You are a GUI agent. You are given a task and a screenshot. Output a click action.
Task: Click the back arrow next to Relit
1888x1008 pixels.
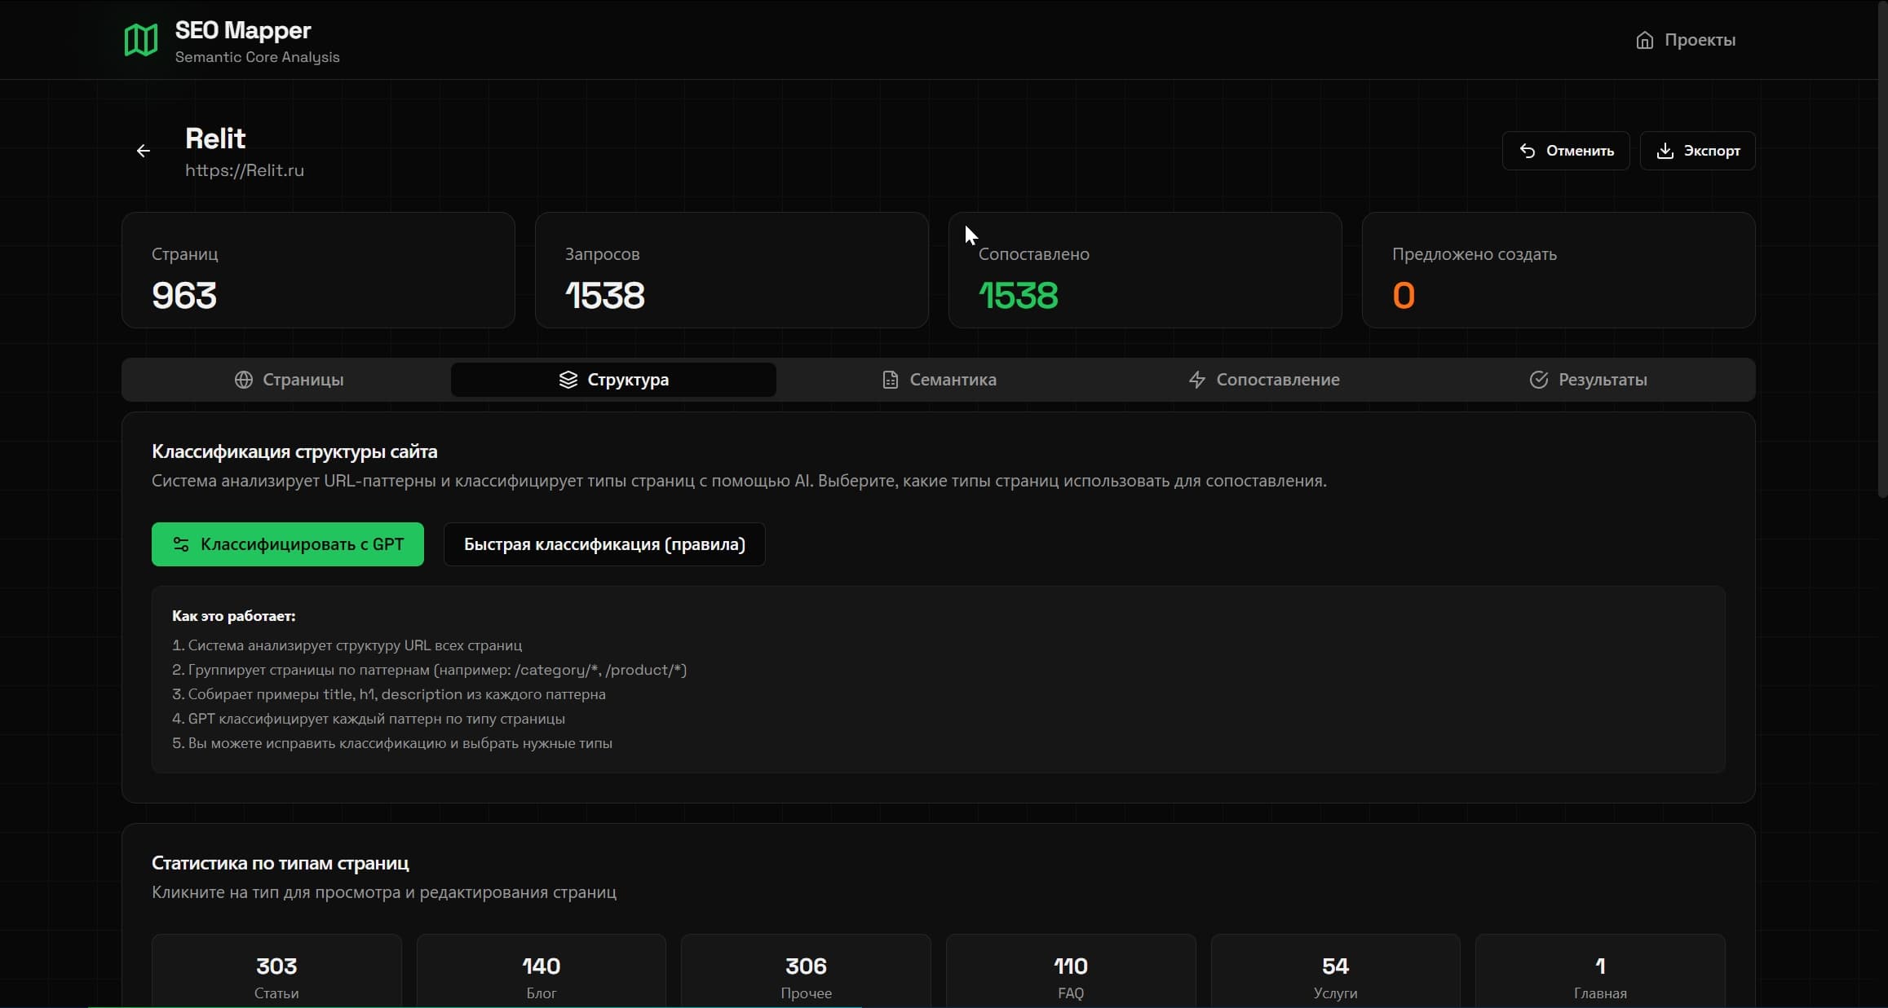pos(144,151)
